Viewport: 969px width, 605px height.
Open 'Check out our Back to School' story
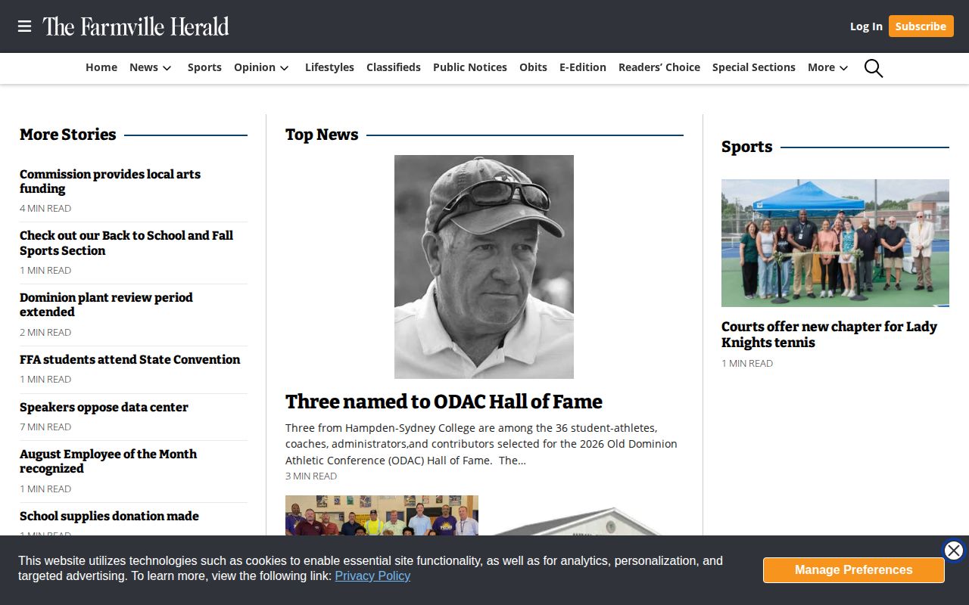click(126, 244)
